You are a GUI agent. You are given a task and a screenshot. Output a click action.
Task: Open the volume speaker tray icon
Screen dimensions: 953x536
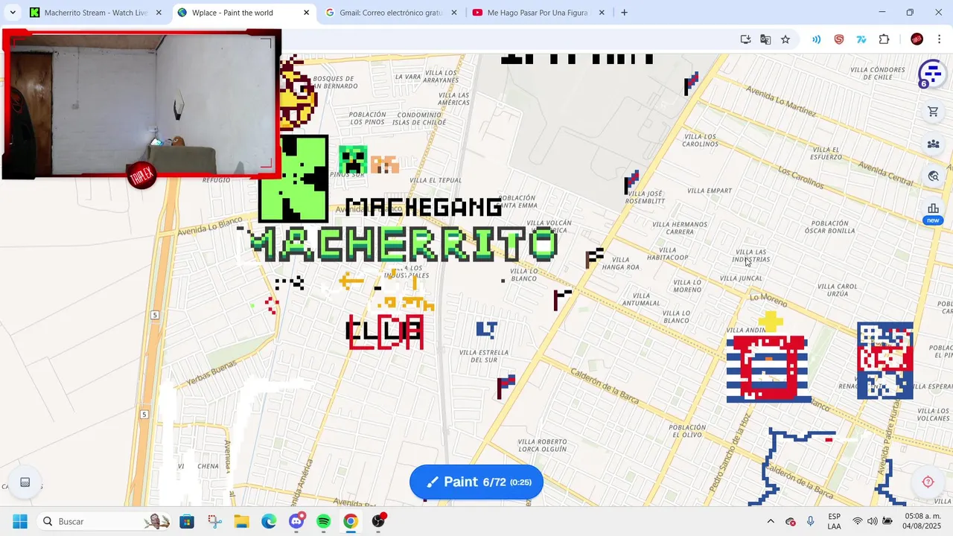(872, 521)
